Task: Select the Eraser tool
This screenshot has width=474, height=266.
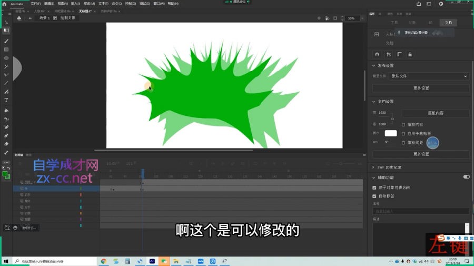Action: [6, 144]
